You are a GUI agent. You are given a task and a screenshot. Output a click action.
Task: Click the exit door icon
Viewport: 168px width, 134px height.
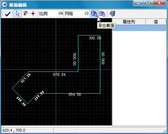(x=112, y=14)
